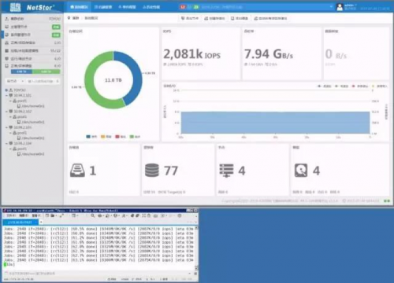The width and height of the screenshot is (394, 283).
Task: Click the blue used-capacity bar in sidebar
Action: 21,72
